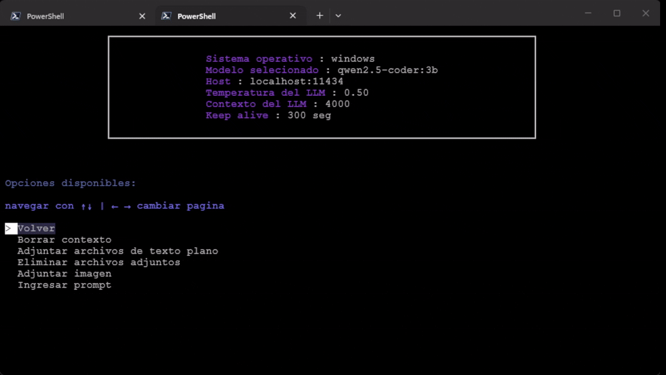Click the qwen2.5-coder:3b model value
The width and height of the screenshot is (666, 375).
pos(388,70)
